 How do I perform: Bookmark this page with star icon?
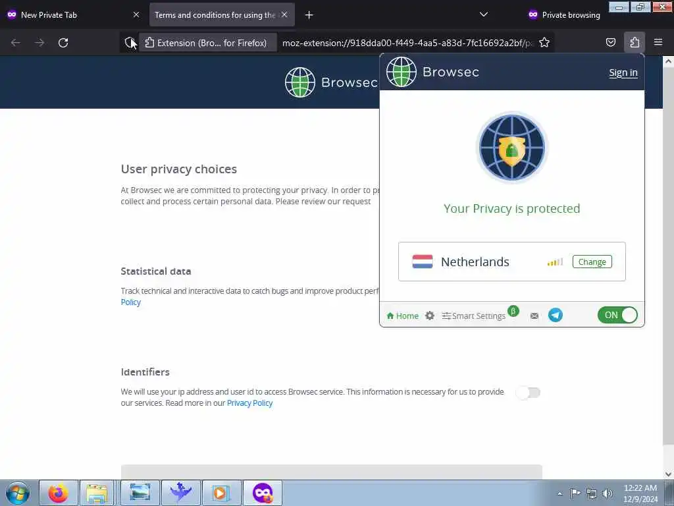(x=544, y=43)
